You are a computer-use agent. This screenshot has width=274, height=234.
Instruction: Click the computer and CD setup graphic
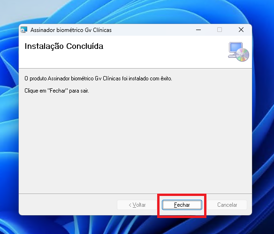click(x=238, y=52)
